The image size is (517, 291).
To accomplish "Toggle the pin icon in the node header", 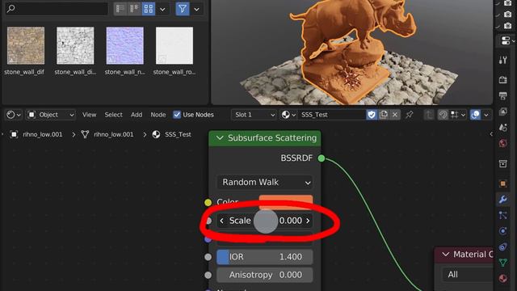I will point(410,115).
